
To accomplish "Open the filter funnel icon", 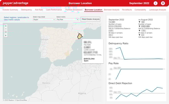I will pos(163,3).
